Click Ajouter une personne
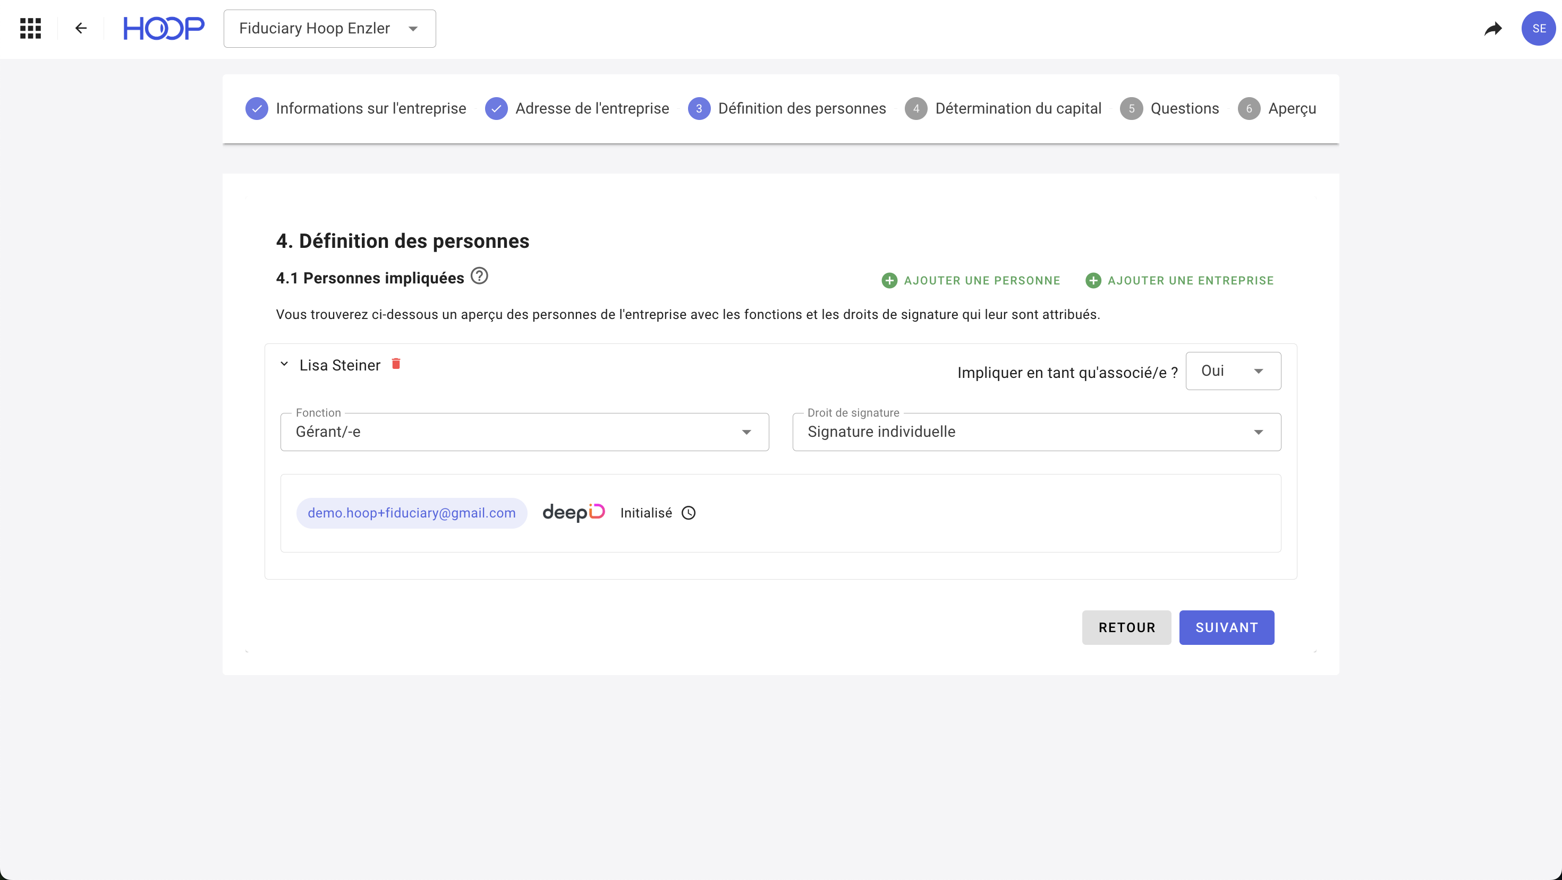The image size is (1562, 880). (971, 280)
